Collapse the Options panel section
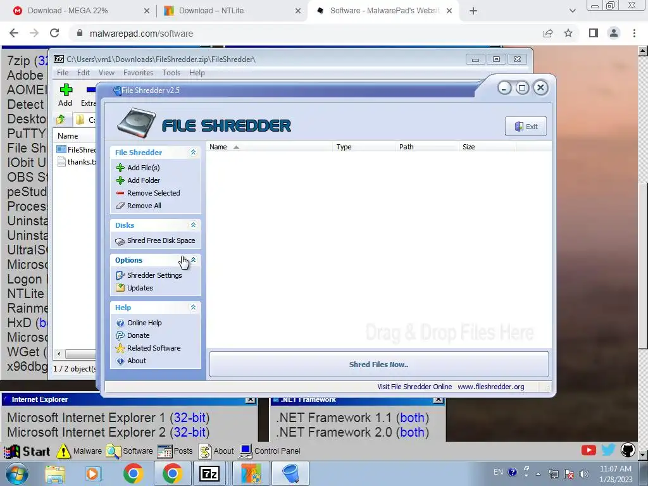Screen dimensions: 648x486 [x=193, y=260]
